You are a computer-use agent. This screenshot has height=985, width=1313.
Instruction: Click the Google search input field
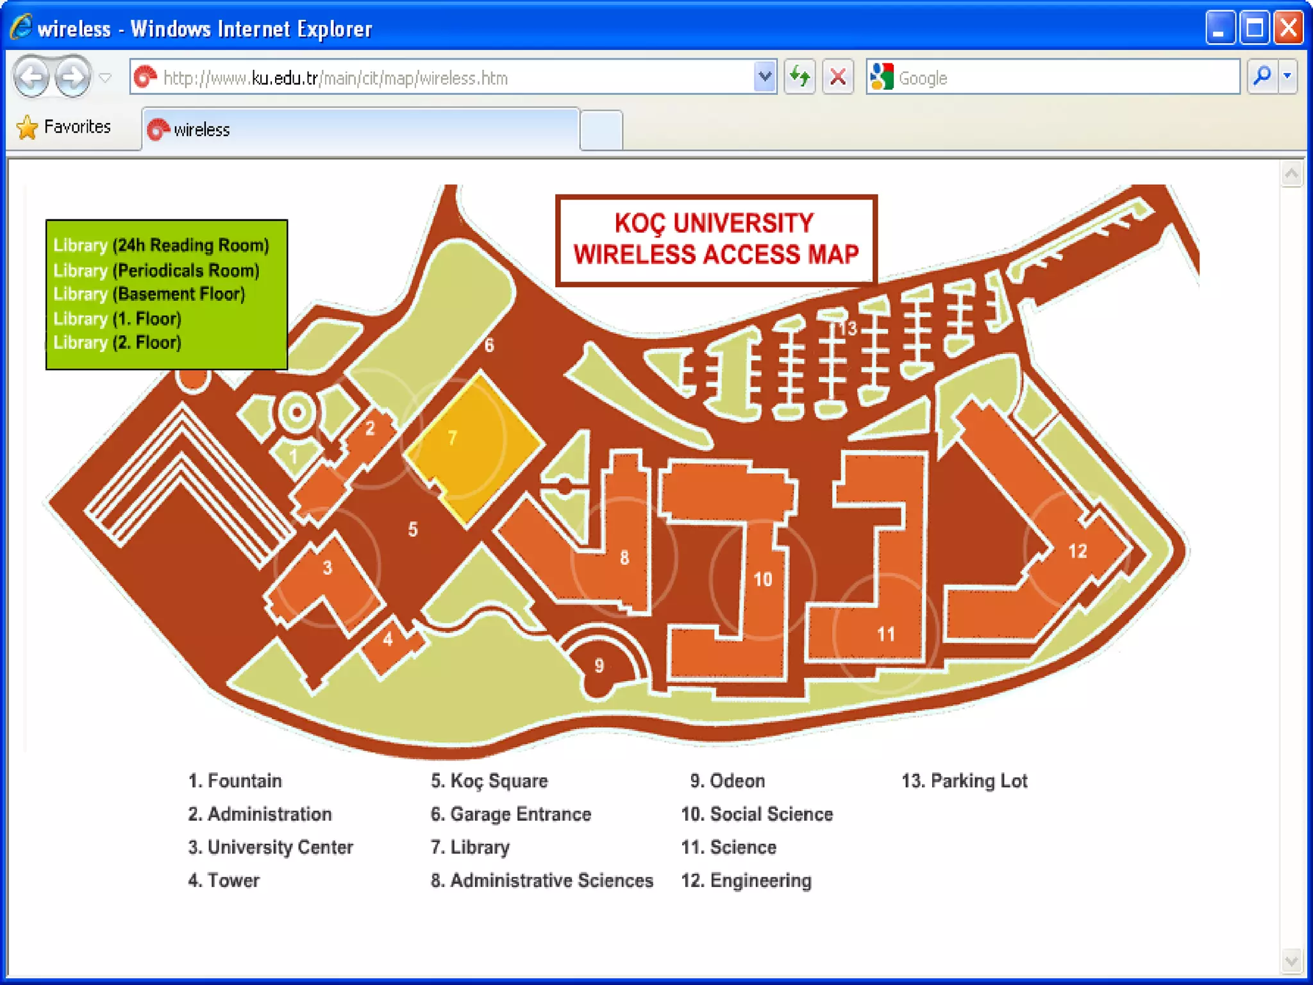coord(1064,78)
